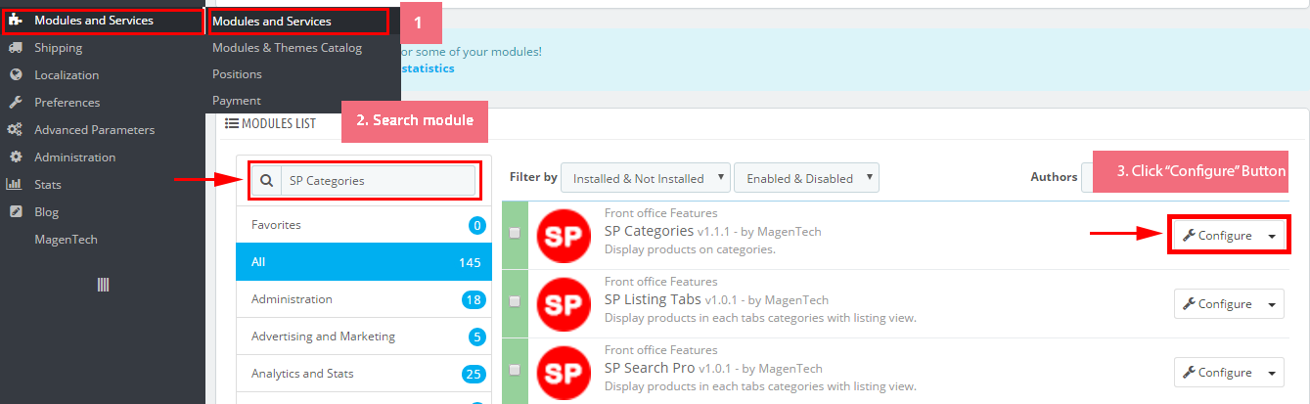This screenshot has width=1310, height=404.
Task: Click the SP Categories module title
Action: click(x=649, y=232)
